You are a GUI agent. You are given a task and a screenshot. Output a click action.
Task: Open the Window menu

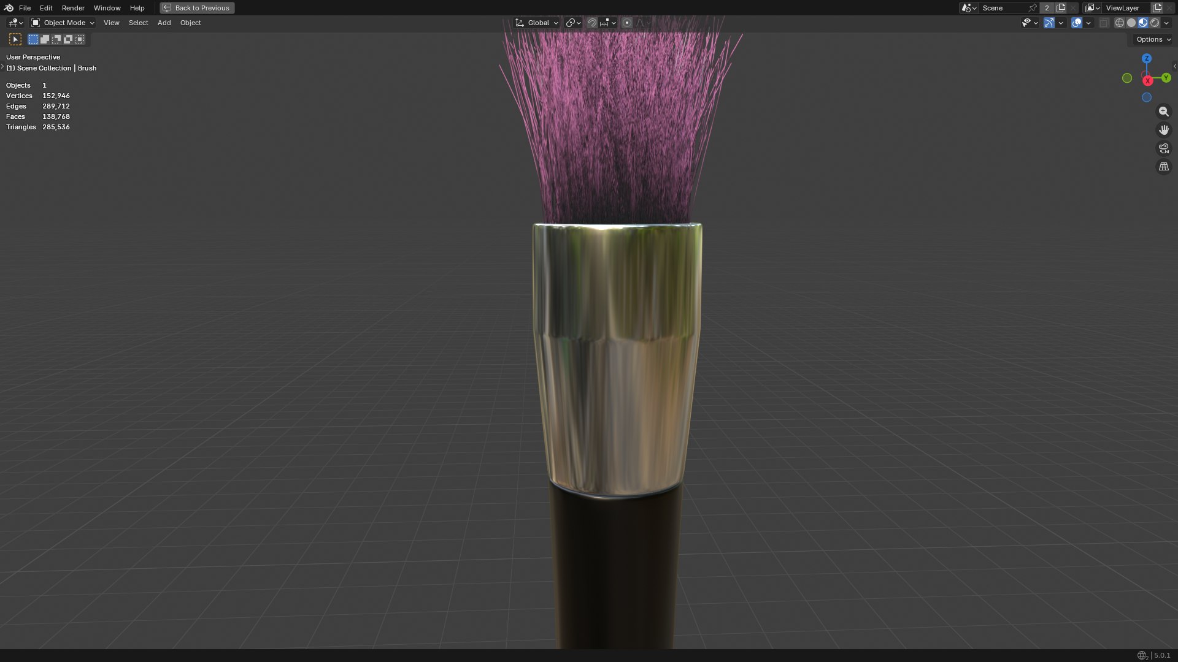[x=107, y=8]
